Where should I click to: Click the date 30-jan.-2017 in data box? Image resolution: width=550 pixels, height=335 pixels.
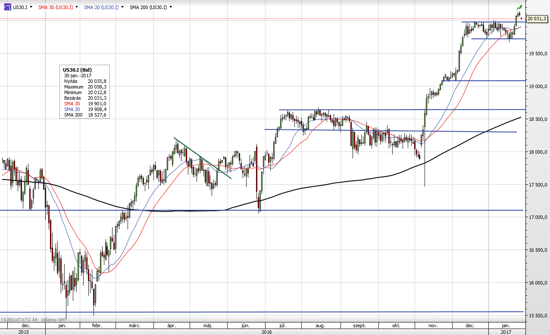[78, 76]
